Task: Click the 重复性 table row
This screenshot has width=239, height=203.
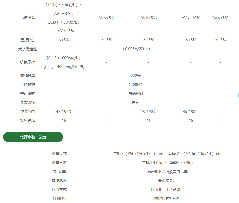Action: (27, 40)
